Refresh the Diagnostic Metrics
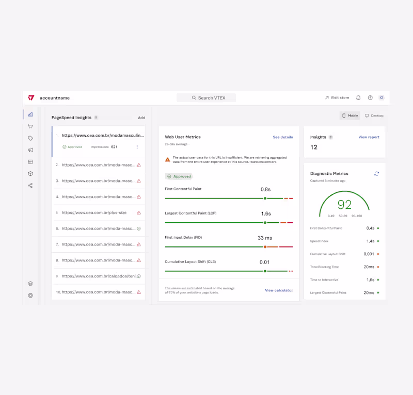 click(x=377, y=174)
